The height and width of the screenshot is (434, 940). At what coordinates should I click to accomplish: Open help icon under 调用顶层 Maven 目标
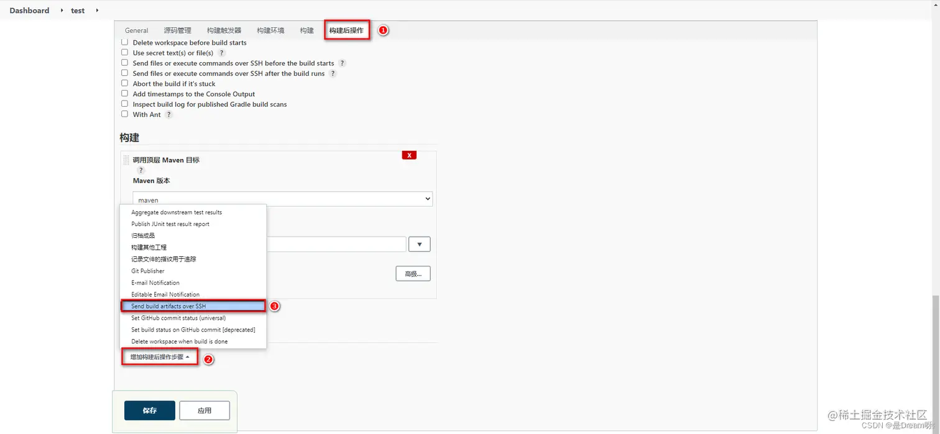tap(141, 170)
